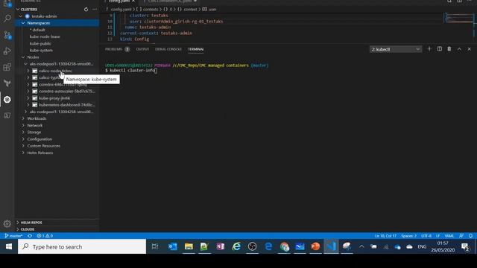Open the calico-node pod icon
Viewport: 477px width, 268px height.
pyautogui.click(x=35, y=71)
